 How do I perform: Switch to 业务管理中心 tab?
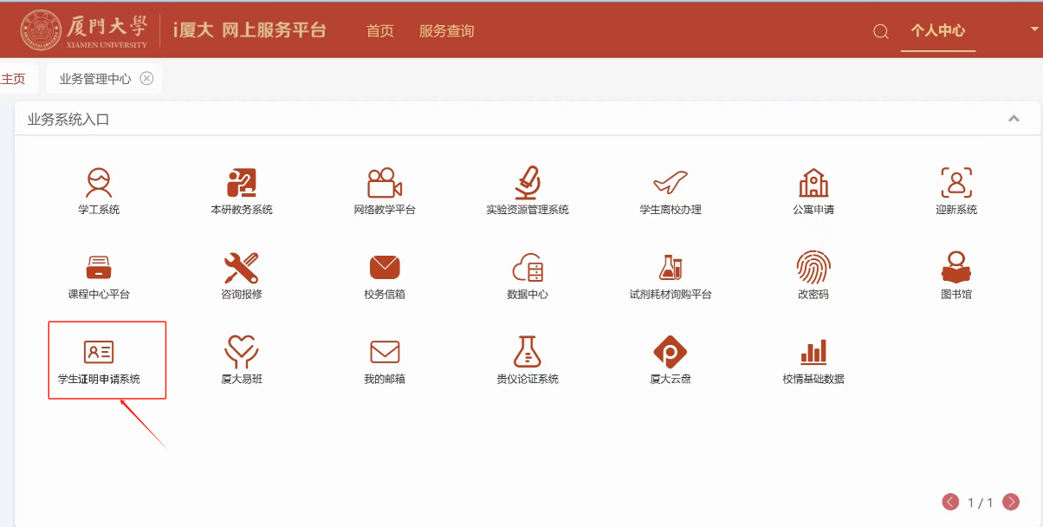(95, 79)
